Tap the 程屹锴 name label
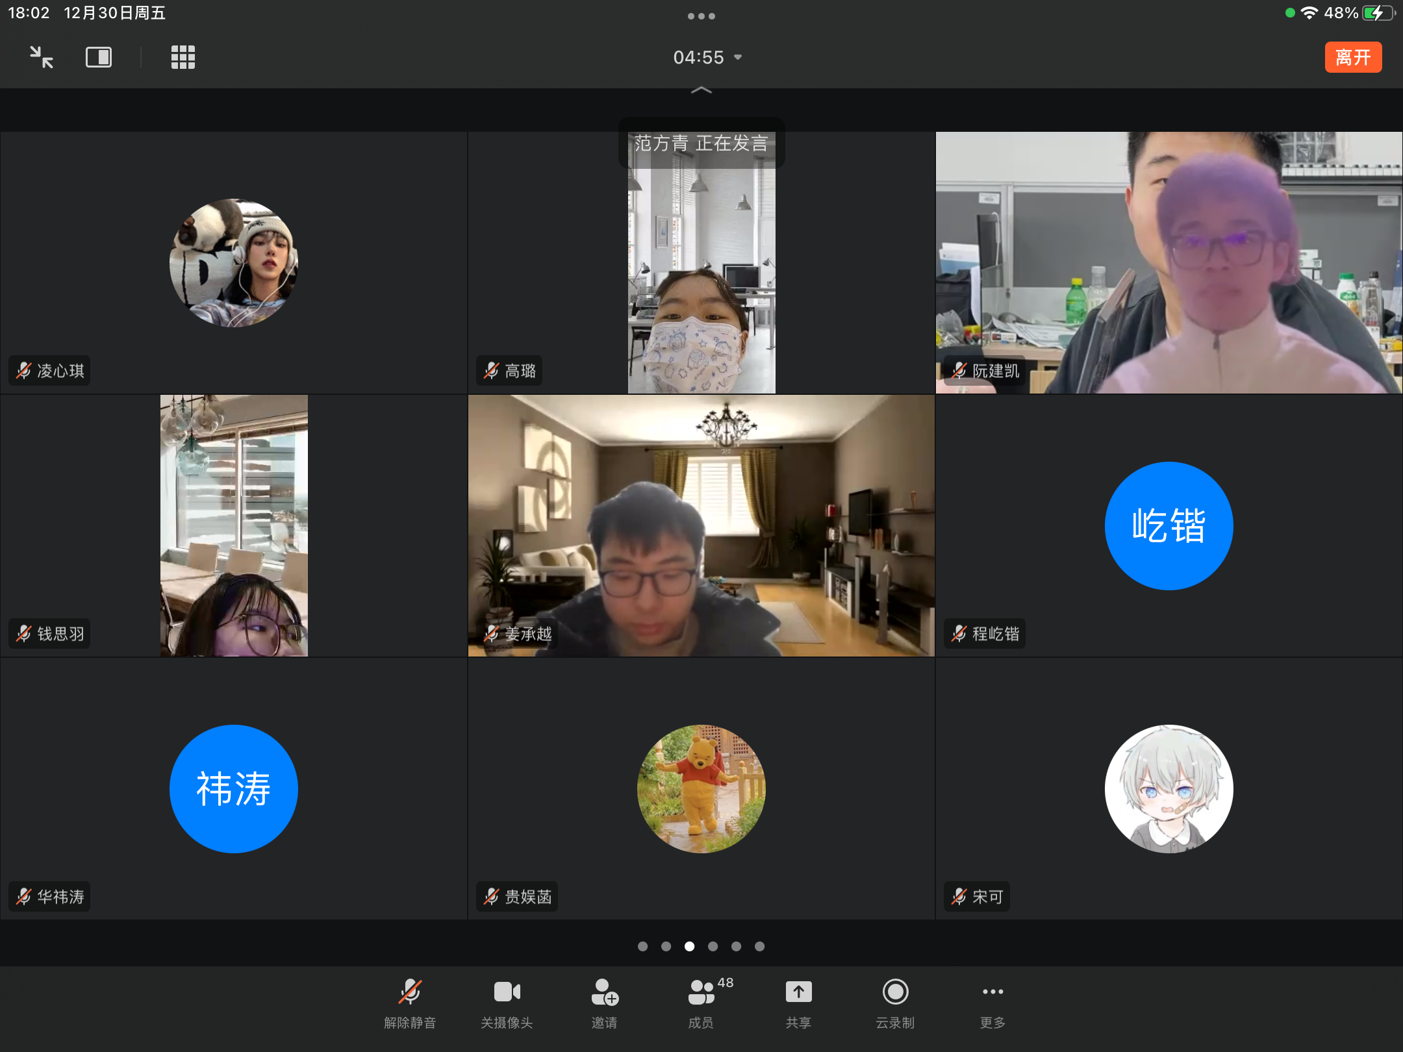 pyautogui.click(x=985, y=634)
